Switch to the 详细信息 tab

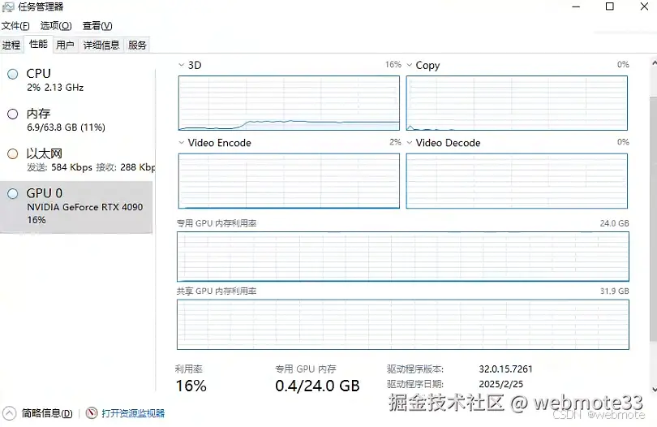tap(101, 45)
